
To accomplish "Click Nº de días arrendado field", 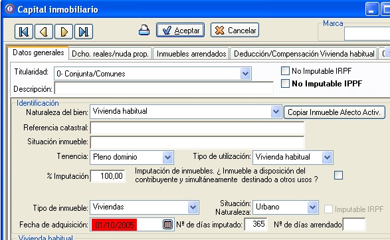I will click(x=354, y=224).
